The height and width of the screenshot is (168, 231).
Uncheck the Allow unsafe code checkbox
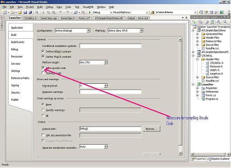pos(43,68)
